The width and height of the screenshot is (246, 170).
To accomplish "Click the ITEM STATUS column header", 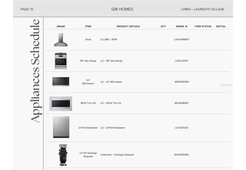I will [203, 26].
